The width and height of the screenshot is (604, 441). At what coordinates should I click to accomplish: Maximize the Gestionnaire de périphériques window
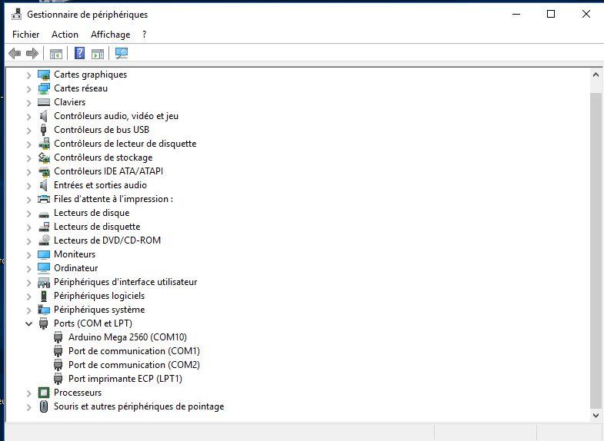tap(551, 15)
